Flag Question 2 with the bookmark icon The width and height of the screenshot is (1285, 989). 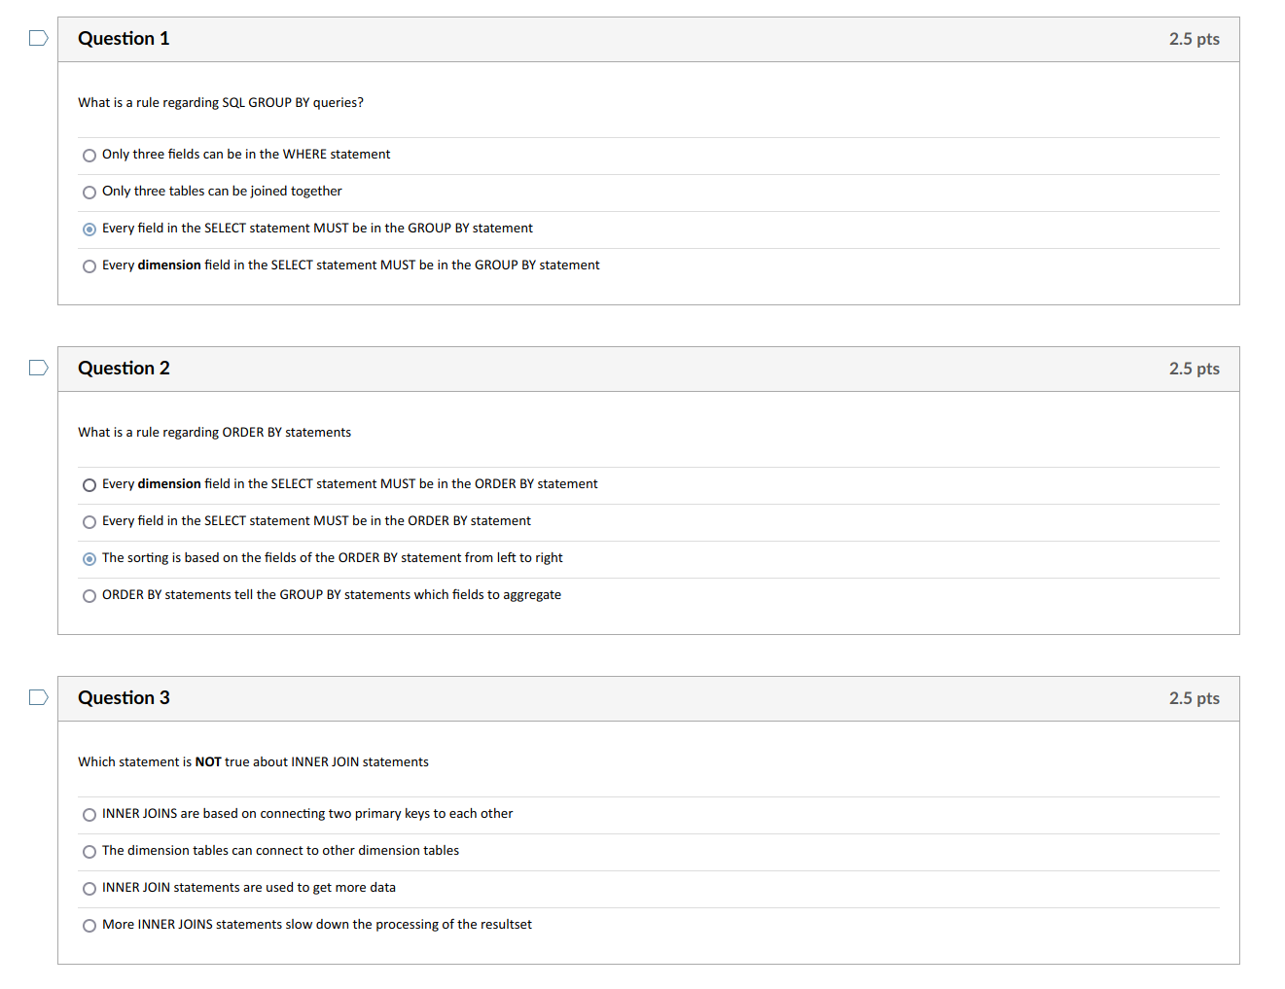pos(37,367)
